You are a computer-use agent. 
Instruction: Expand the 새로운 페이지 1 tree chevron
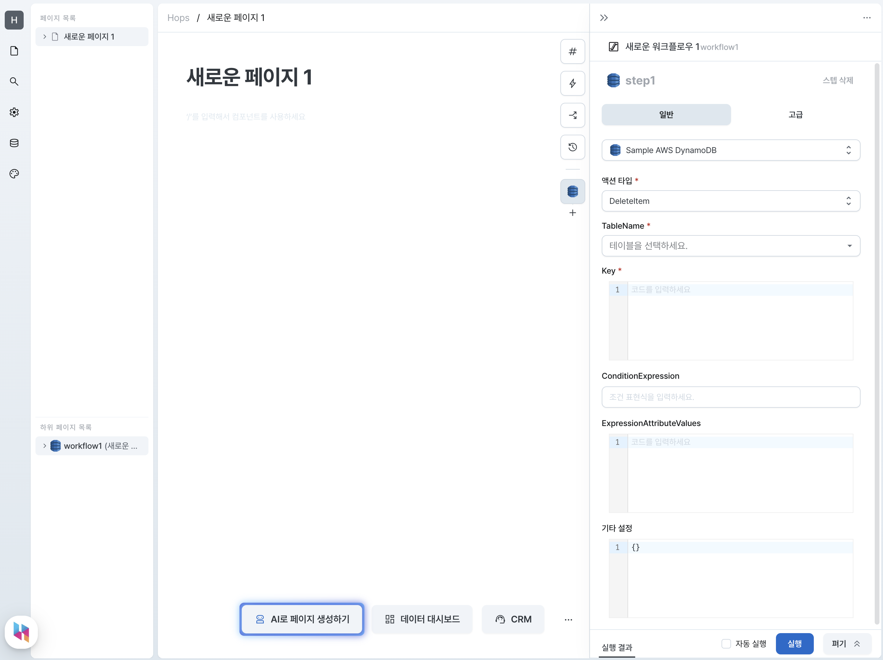pyautogui.click(x=44, y=37)
